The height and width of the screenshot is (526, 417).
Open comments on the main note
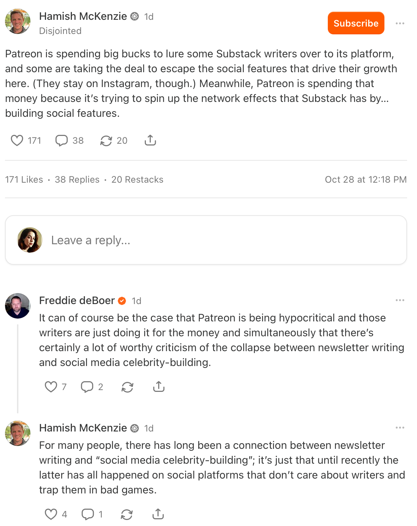click(62, 141)
